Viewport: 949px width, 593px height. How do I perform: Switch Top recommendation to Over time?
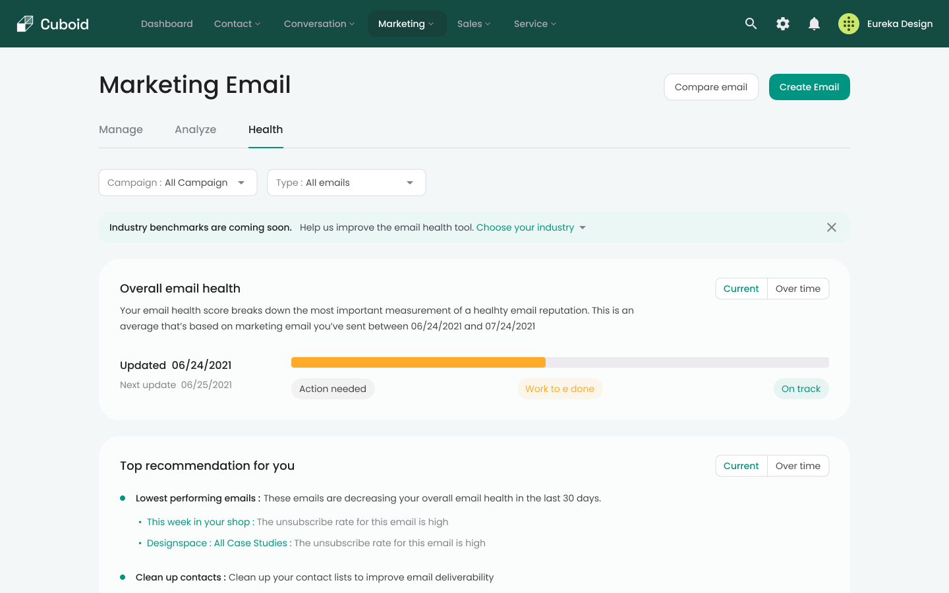pos(797,465)
